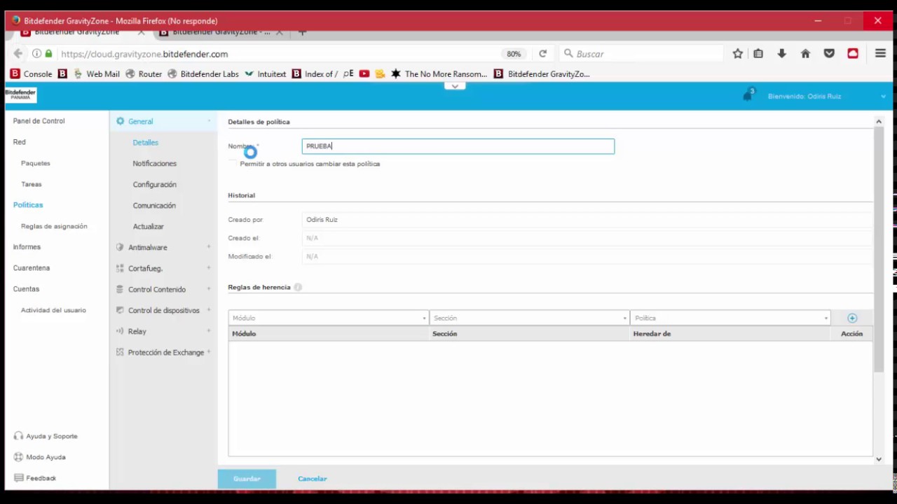897x504 pixels.
Task: Select Notificaciones under General
Action: [x=154, y=163]
